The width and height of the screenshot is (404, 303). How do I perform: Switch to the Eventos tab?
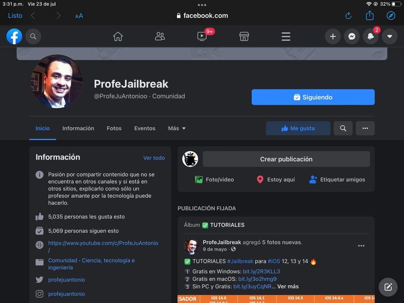[145, 128]
